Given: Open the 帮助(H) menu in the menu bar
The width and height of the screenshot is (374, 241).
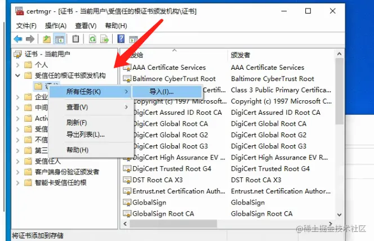Looking at the screenshot, I should coord(116,26).
